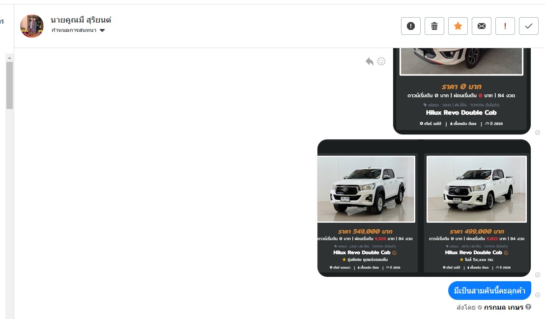545x319 pixels.
Task: Click the chat scrollbar thumb
Action: point(9,85)
